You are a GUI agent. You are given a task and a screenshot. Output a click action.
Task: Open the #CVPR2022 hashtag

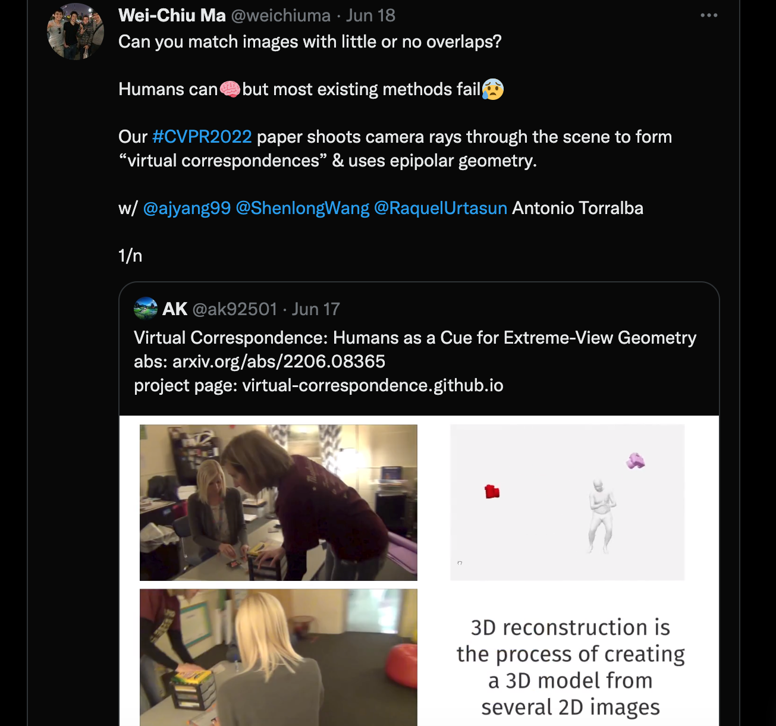click(x=202, y=137)
